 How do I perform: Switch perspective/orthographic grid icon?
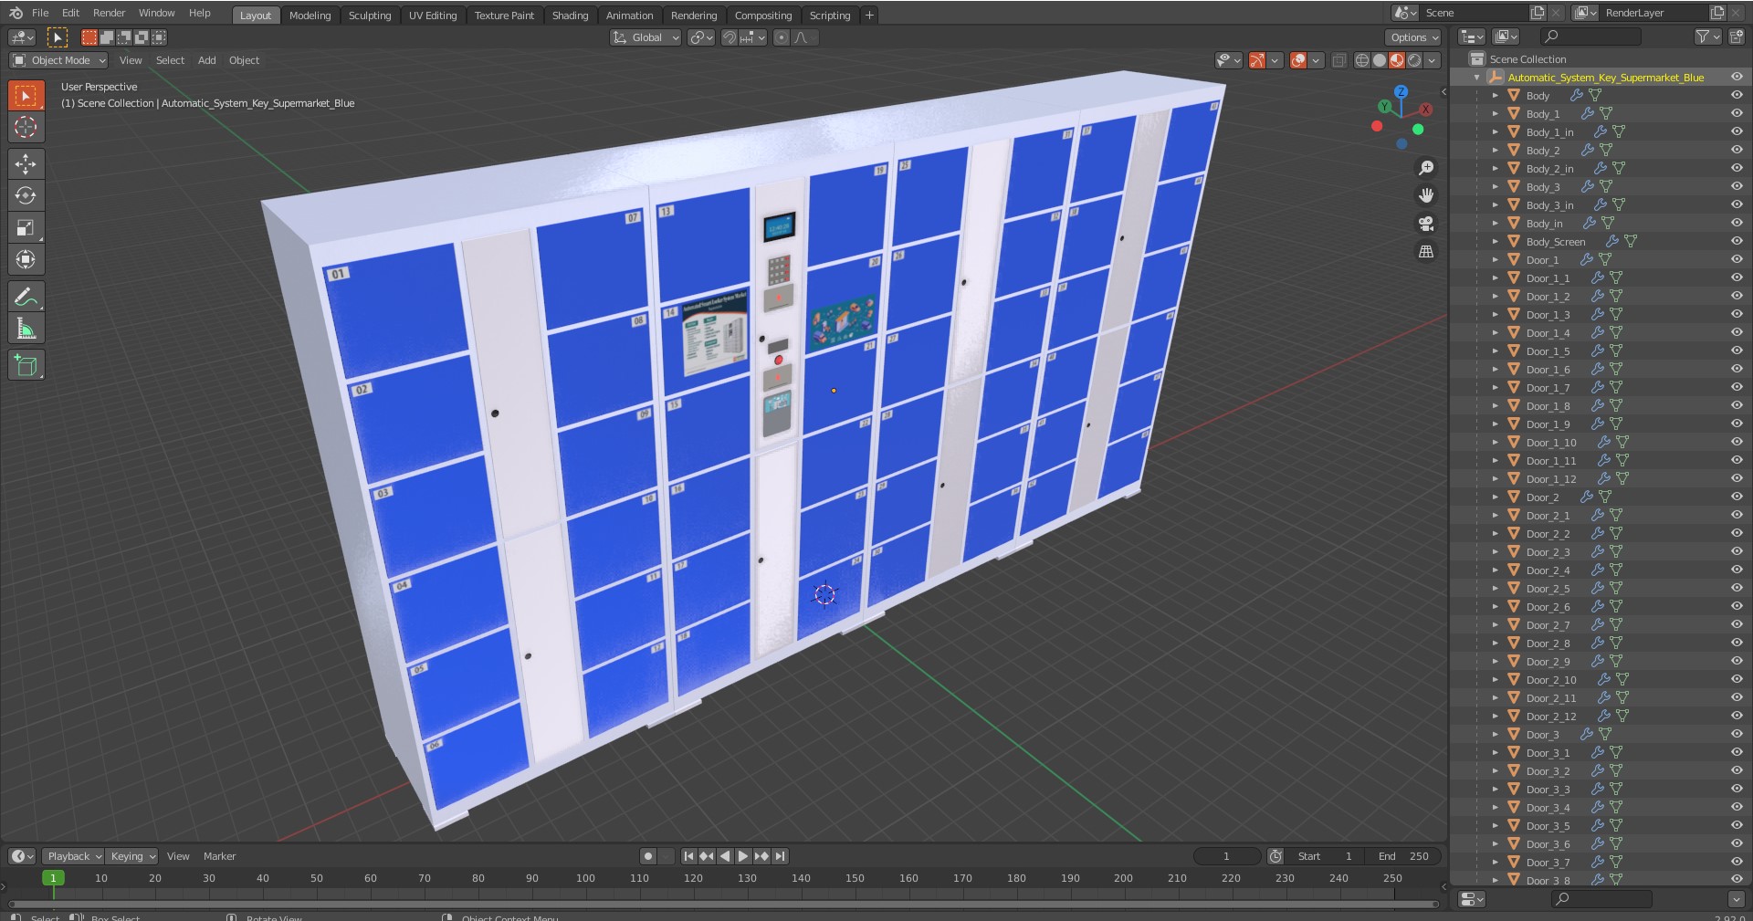[x=1426, y=251]
